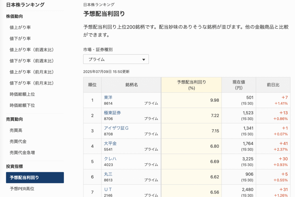The height and width of the screenshot is (197, 295).
Task: Open 売買代金 ranking
Action: [18, 141]
